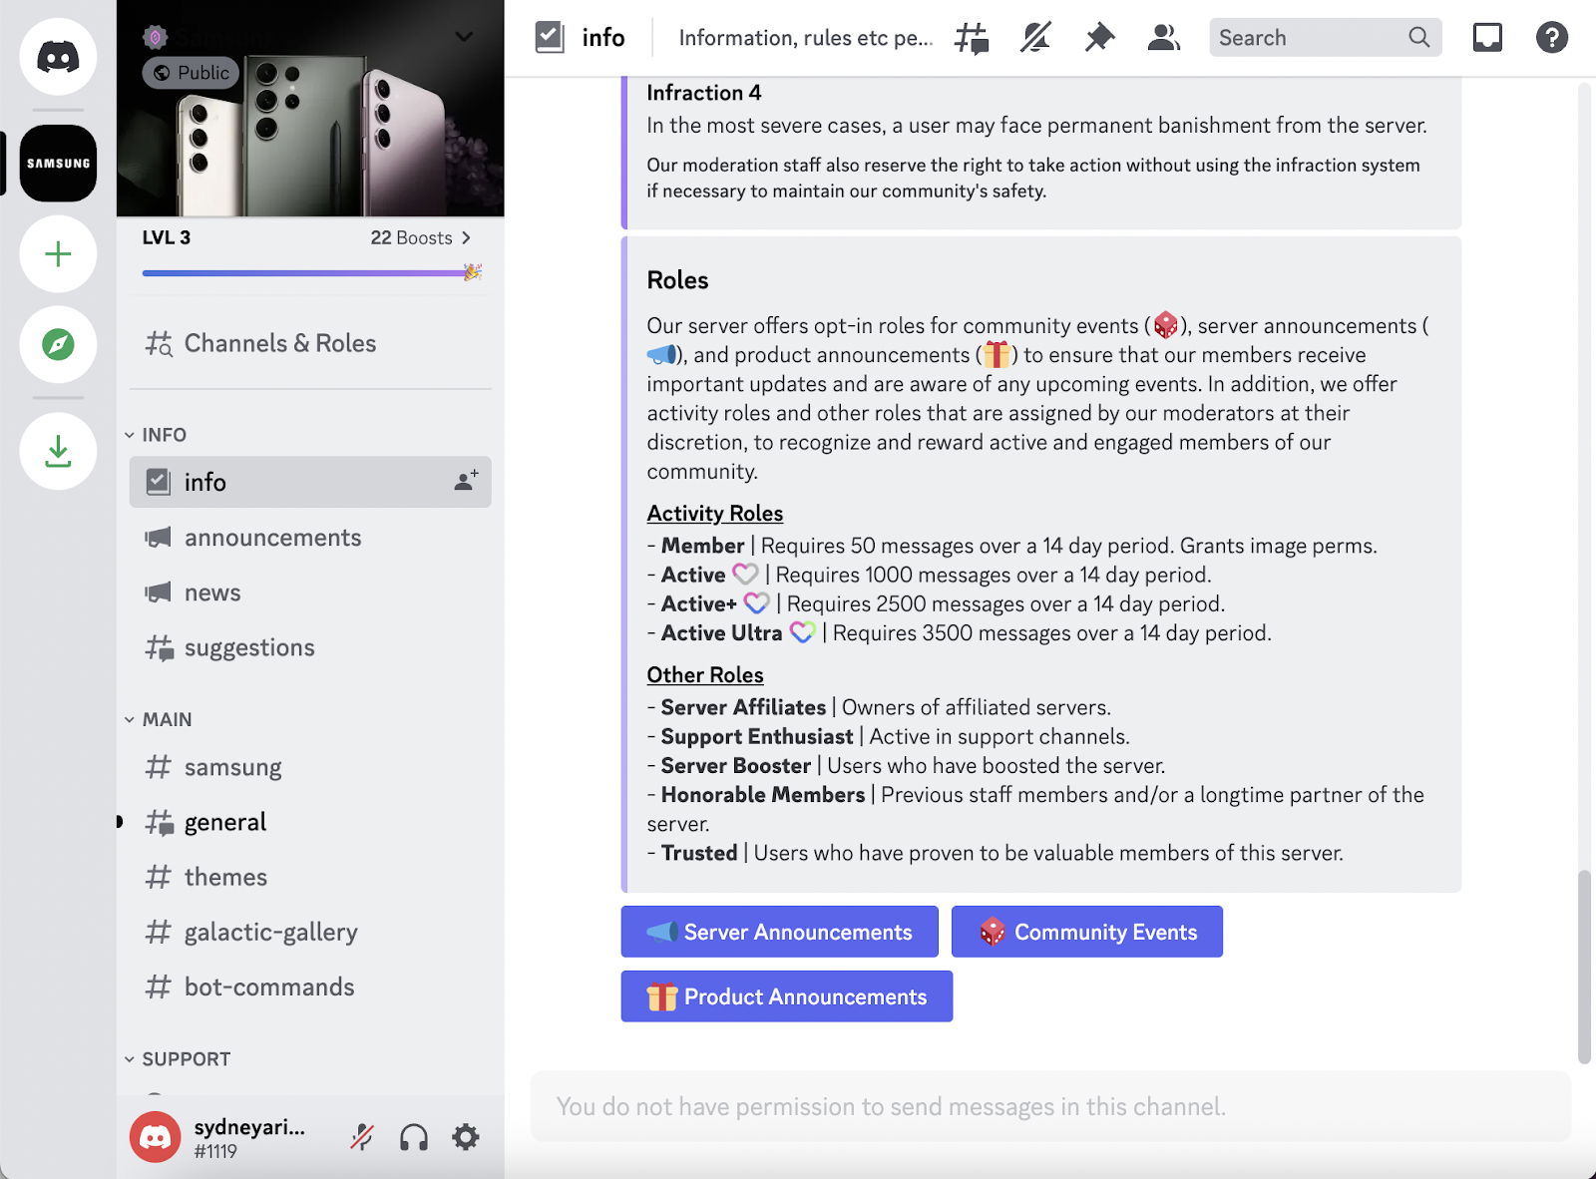Switch to the general channel
The height and width of the screenshot is (1179, 1596).
pyautogui.click(x=225, y=822)
